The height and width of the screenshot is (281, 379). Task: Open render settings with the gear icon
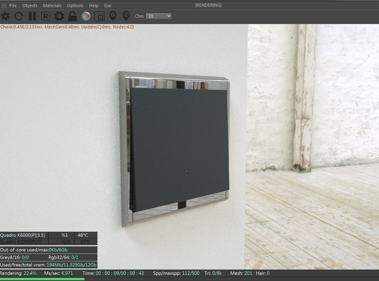point(59,16)
